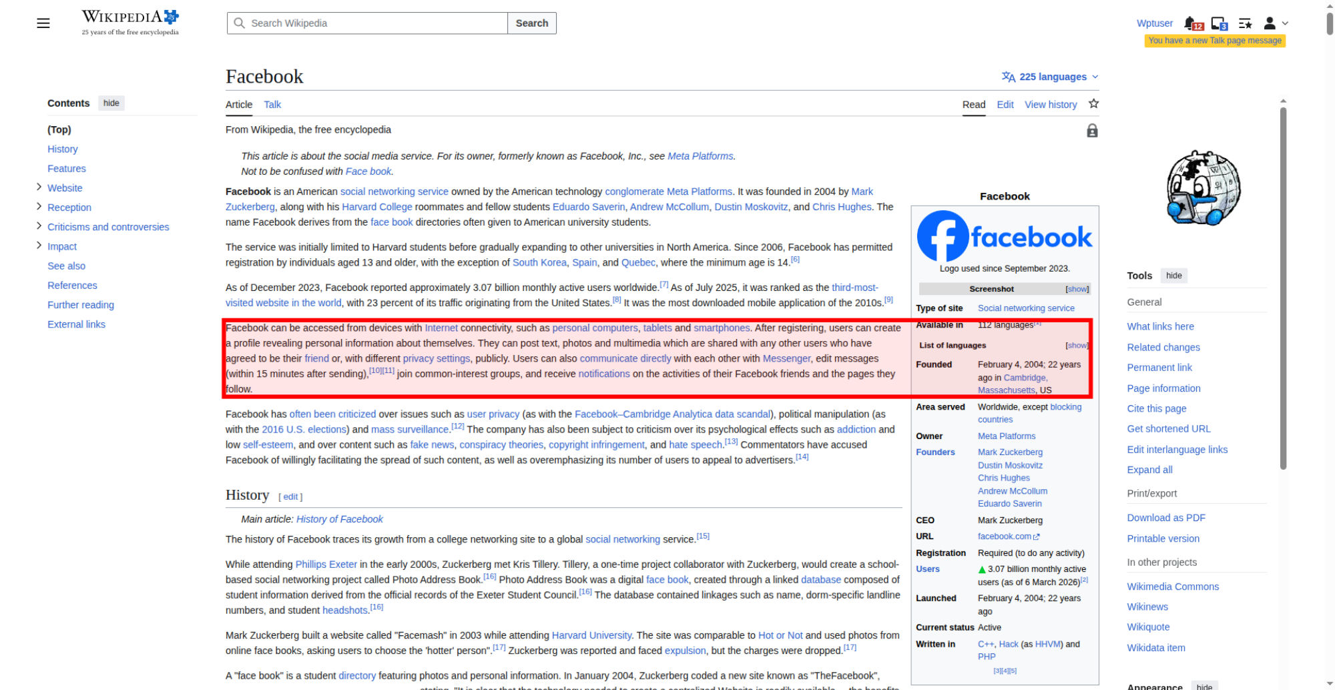Click the Wikipedia logo
Image resolution: width=1335 pixels, height=690 pixels.
(x=130, y=23)
